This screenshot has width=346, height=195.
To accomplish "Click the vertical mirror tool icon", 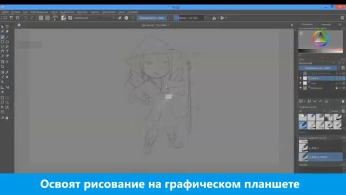I will click(222, 18).
